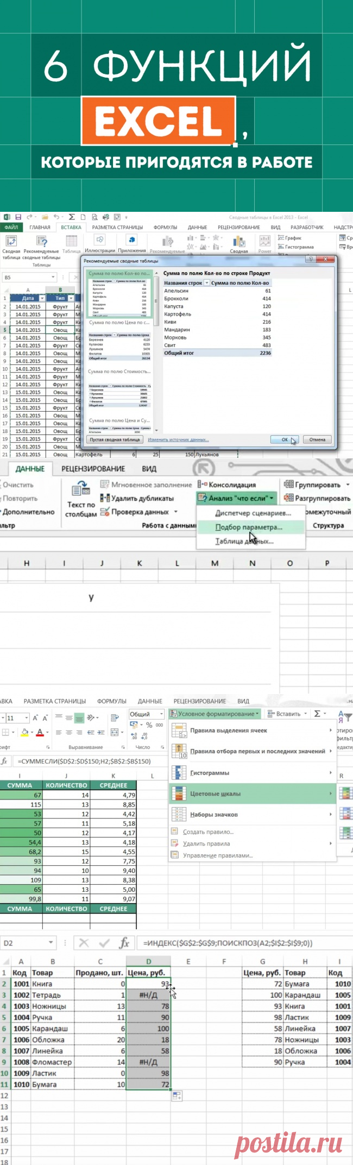Click Консолидация in Data tools

226,484
